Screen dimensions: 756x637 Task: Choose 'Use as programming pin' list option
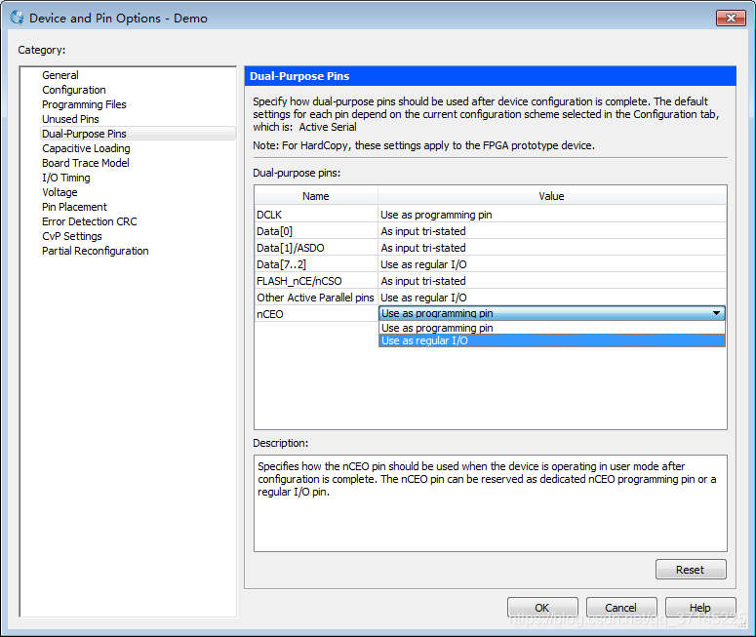[x=551, y=328]
